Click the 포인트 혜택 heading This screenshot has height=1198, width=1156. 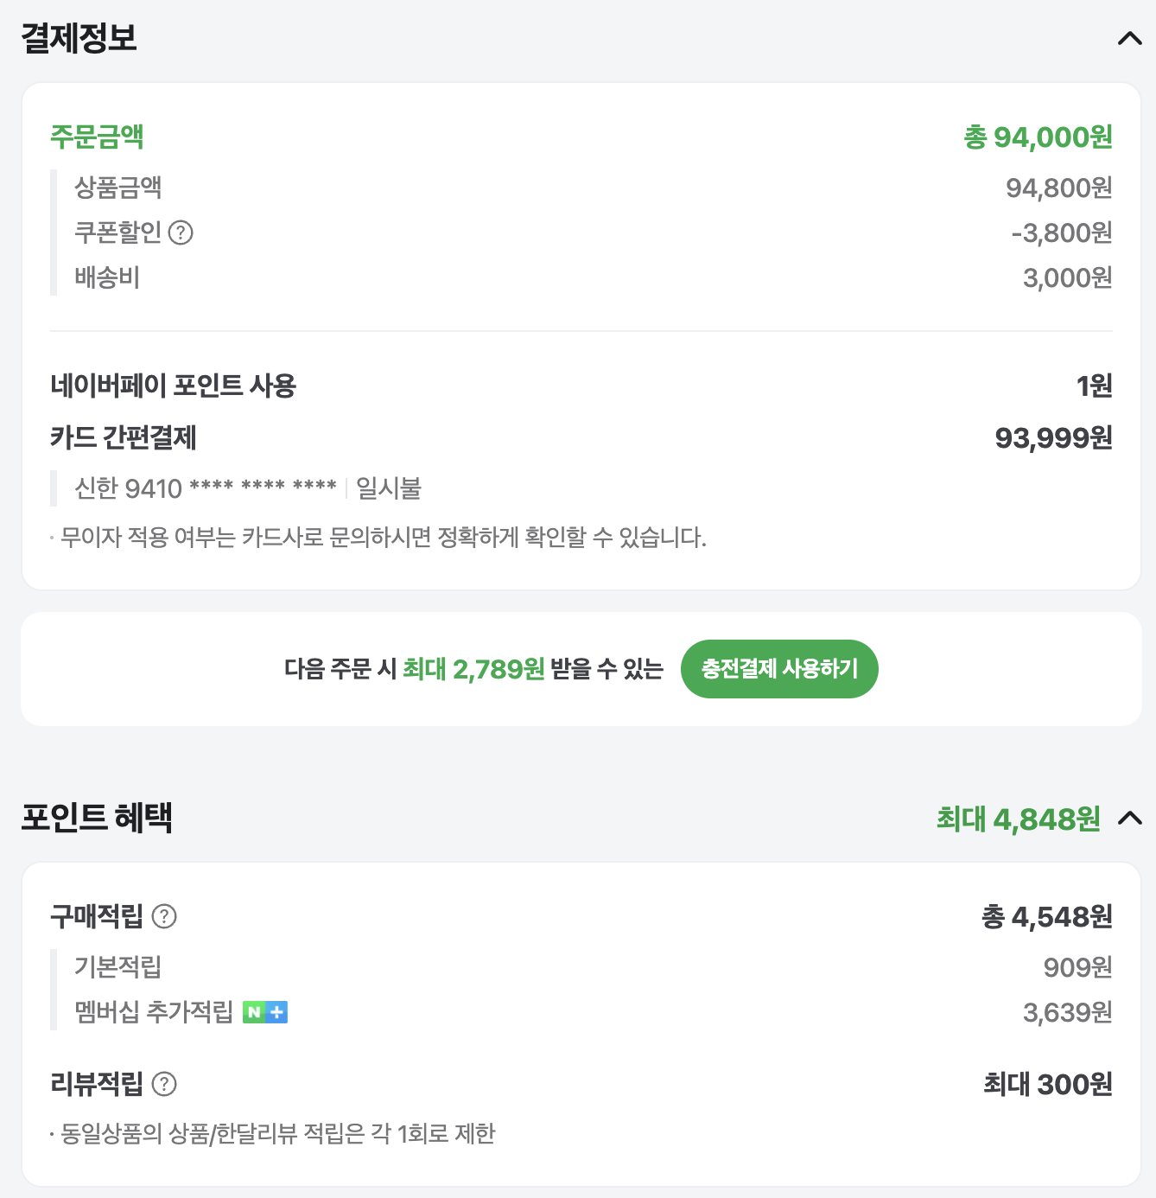pyautogui.click(x=97, y=818)
